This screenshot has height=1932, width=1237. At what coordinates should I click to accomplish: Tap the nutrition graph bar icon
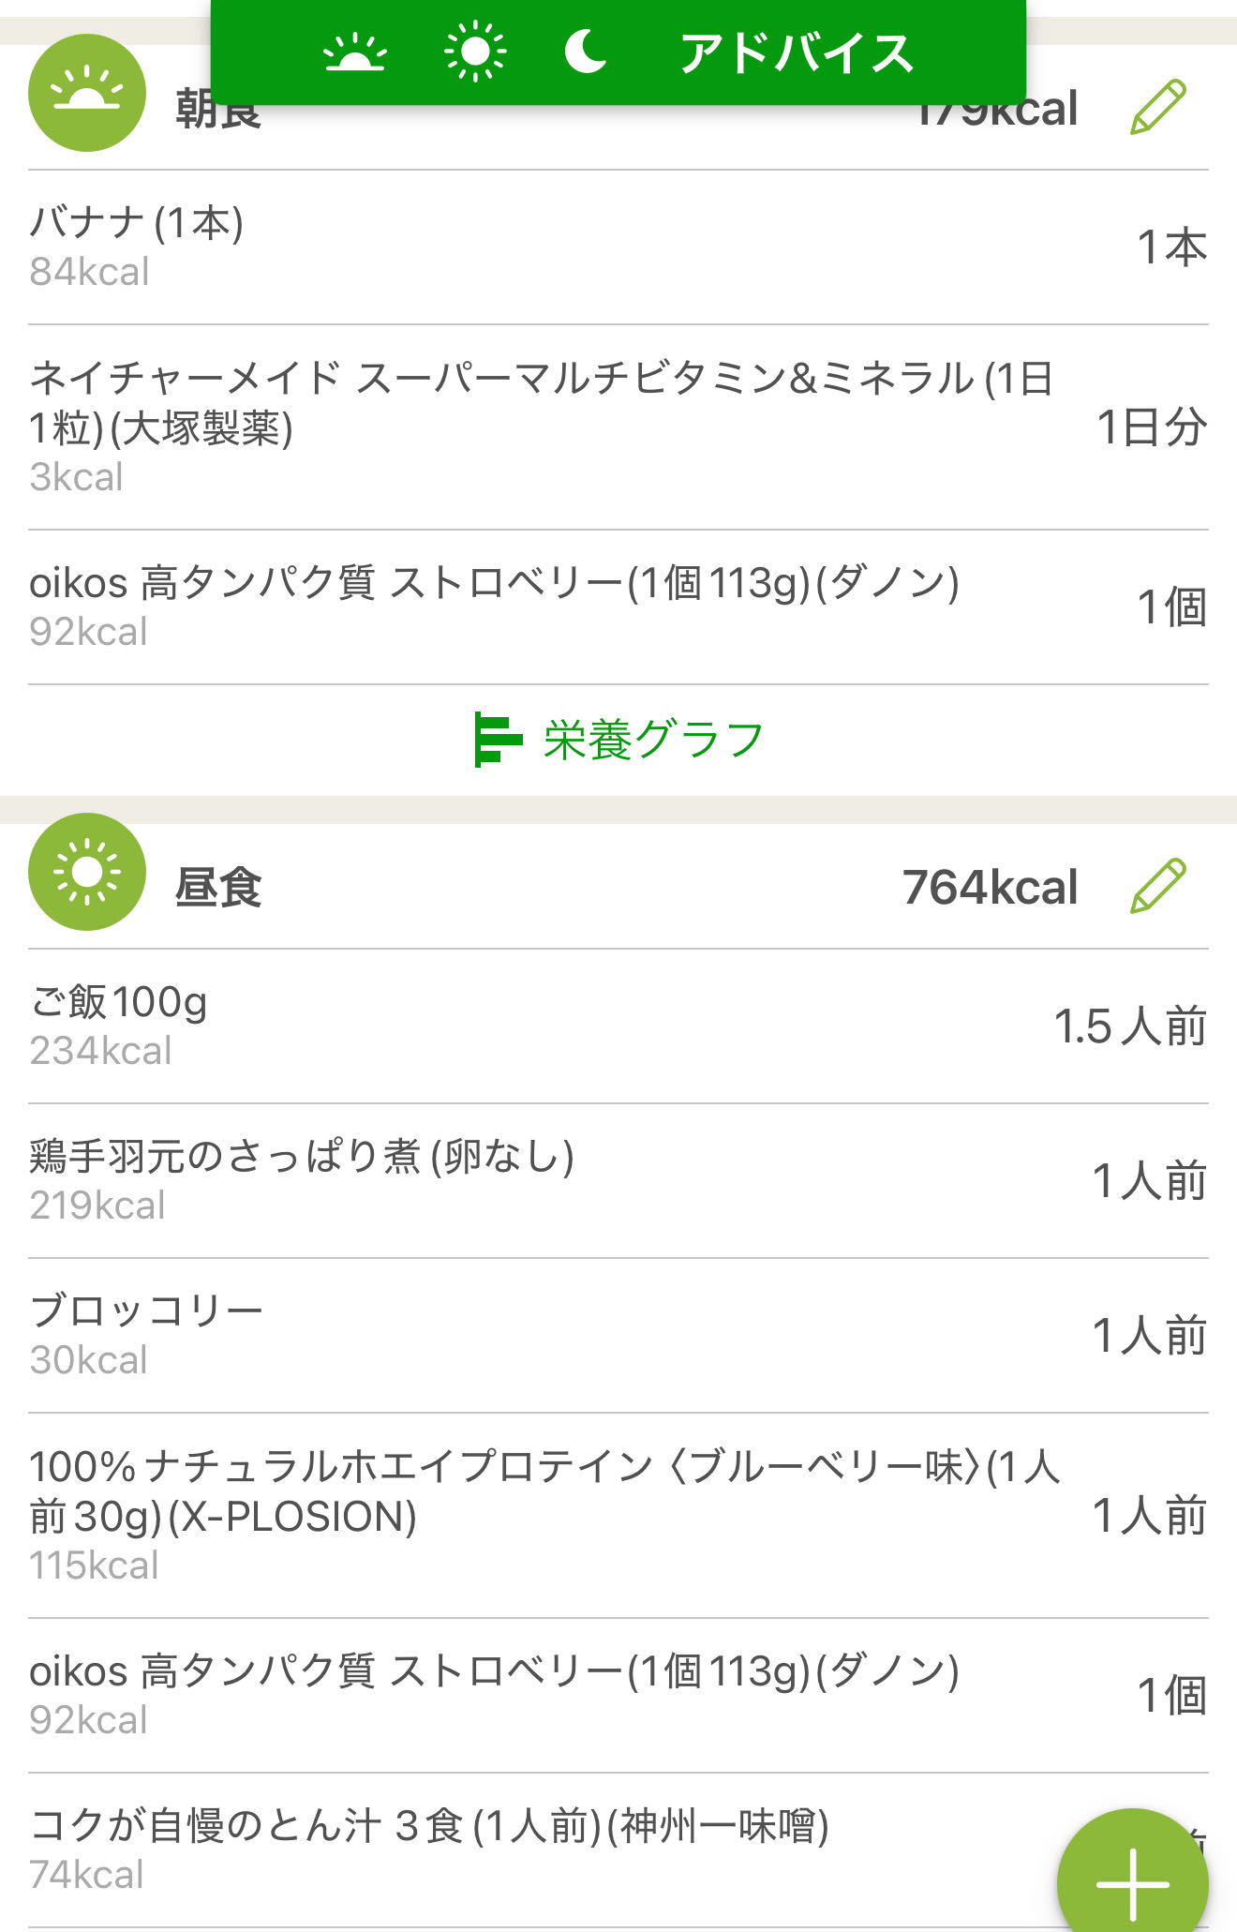coord(497,740)
